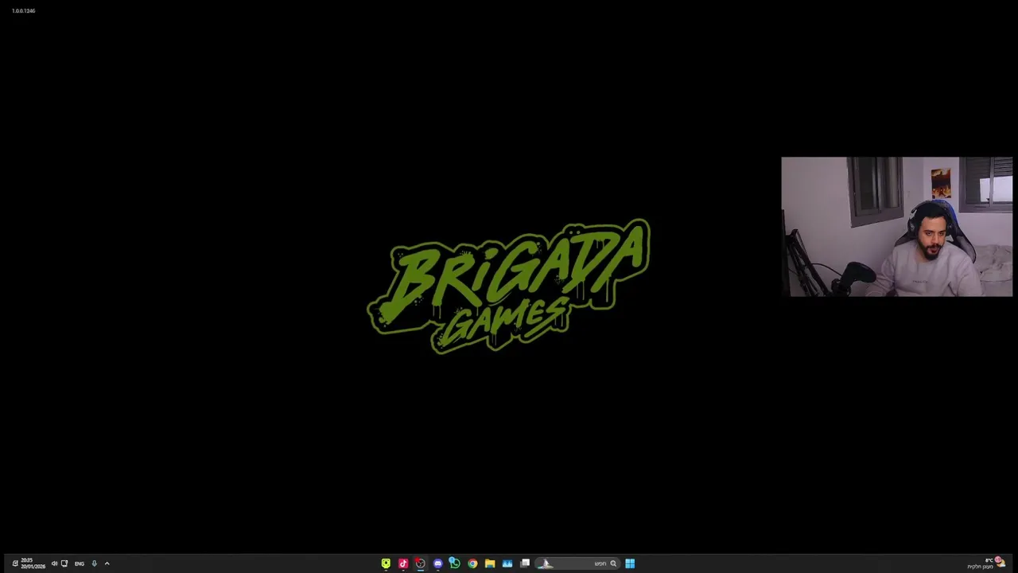Open the TikTok taskbar icon
The width and height of the screenshot is (1018, 573).
403,563
